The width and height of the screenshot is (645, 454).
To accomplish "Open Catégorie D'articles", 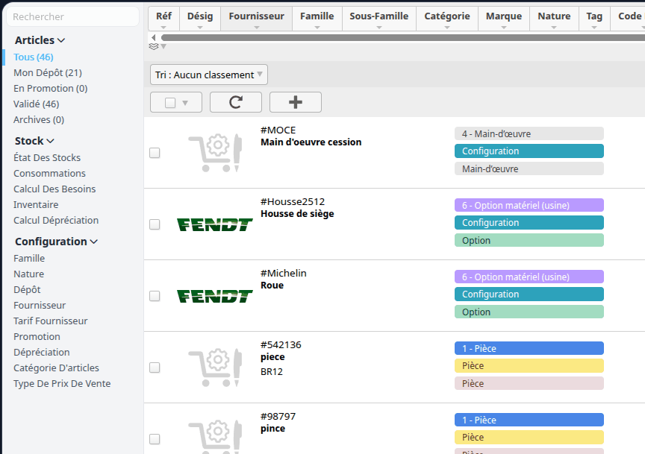I will pos(56,368).
